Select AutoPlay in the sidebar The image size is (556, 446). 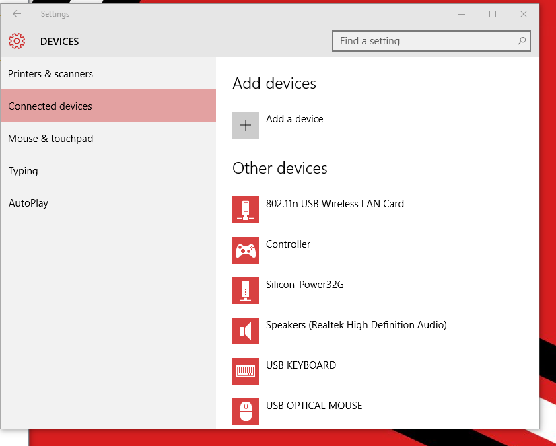(x=28, y=203)
